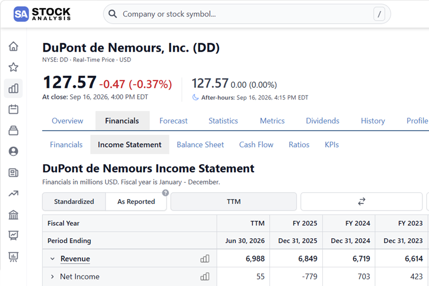Open the Financials sub-tab
Image resolution: width=429 pixels, height=286 pixels.
click(66, 144)
